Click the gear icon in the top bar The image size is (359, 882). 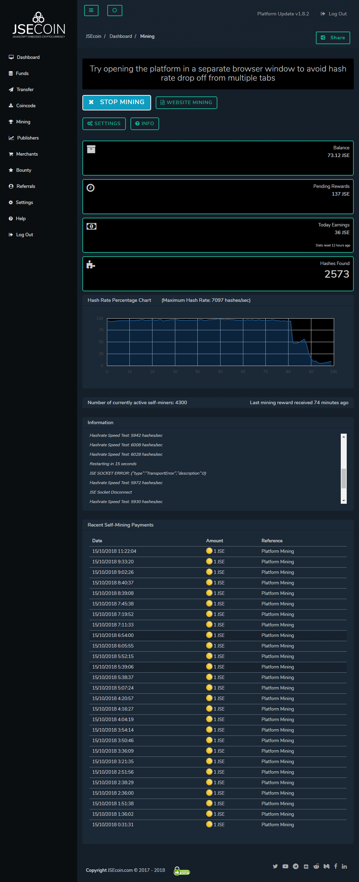(115, 11)
